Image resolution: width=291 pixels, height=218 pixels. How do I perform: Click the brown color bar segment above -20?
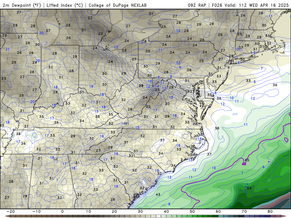[x=13, y=216]
